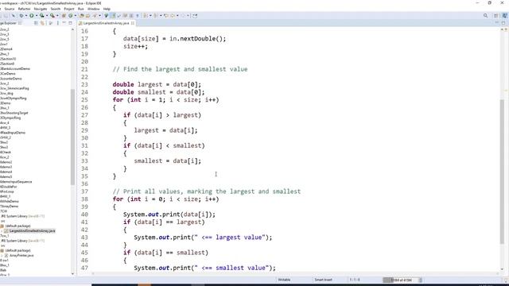Click the New Java Class icon
This screenshot has width=509, height=286.
[71, 16]
